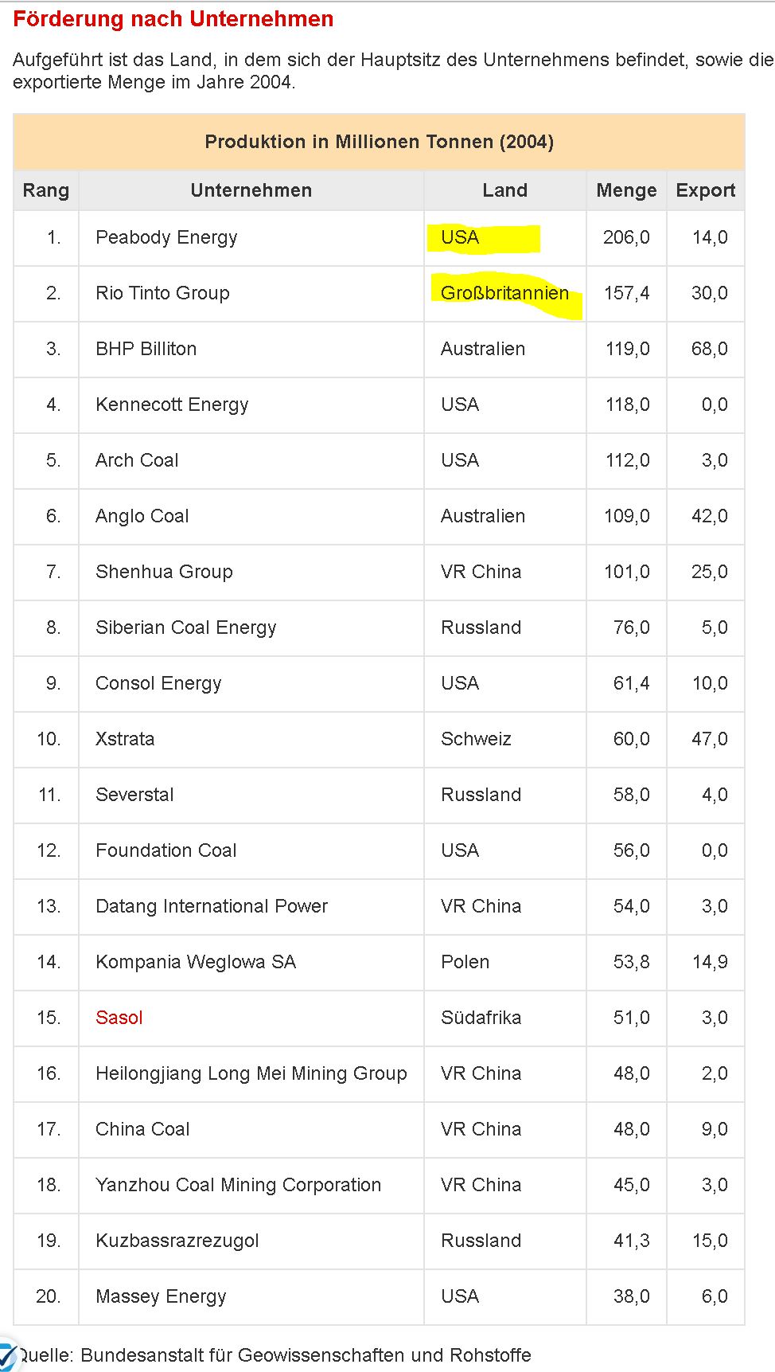Select Shenhua Group in the table

(164, 572)
